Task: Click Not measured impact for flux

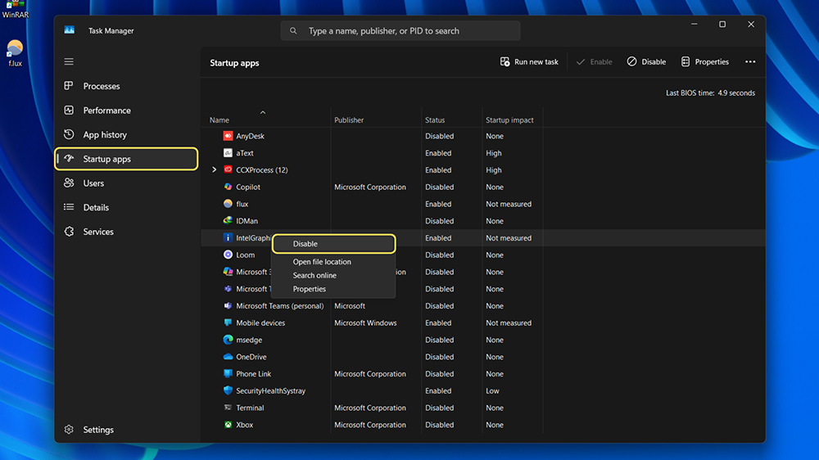Action: (x=509, y=204)
